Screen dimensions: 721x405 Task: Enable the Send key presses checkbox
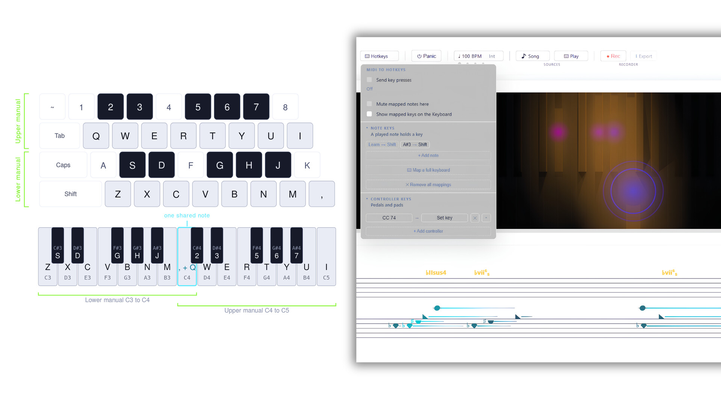pos(369,80)
